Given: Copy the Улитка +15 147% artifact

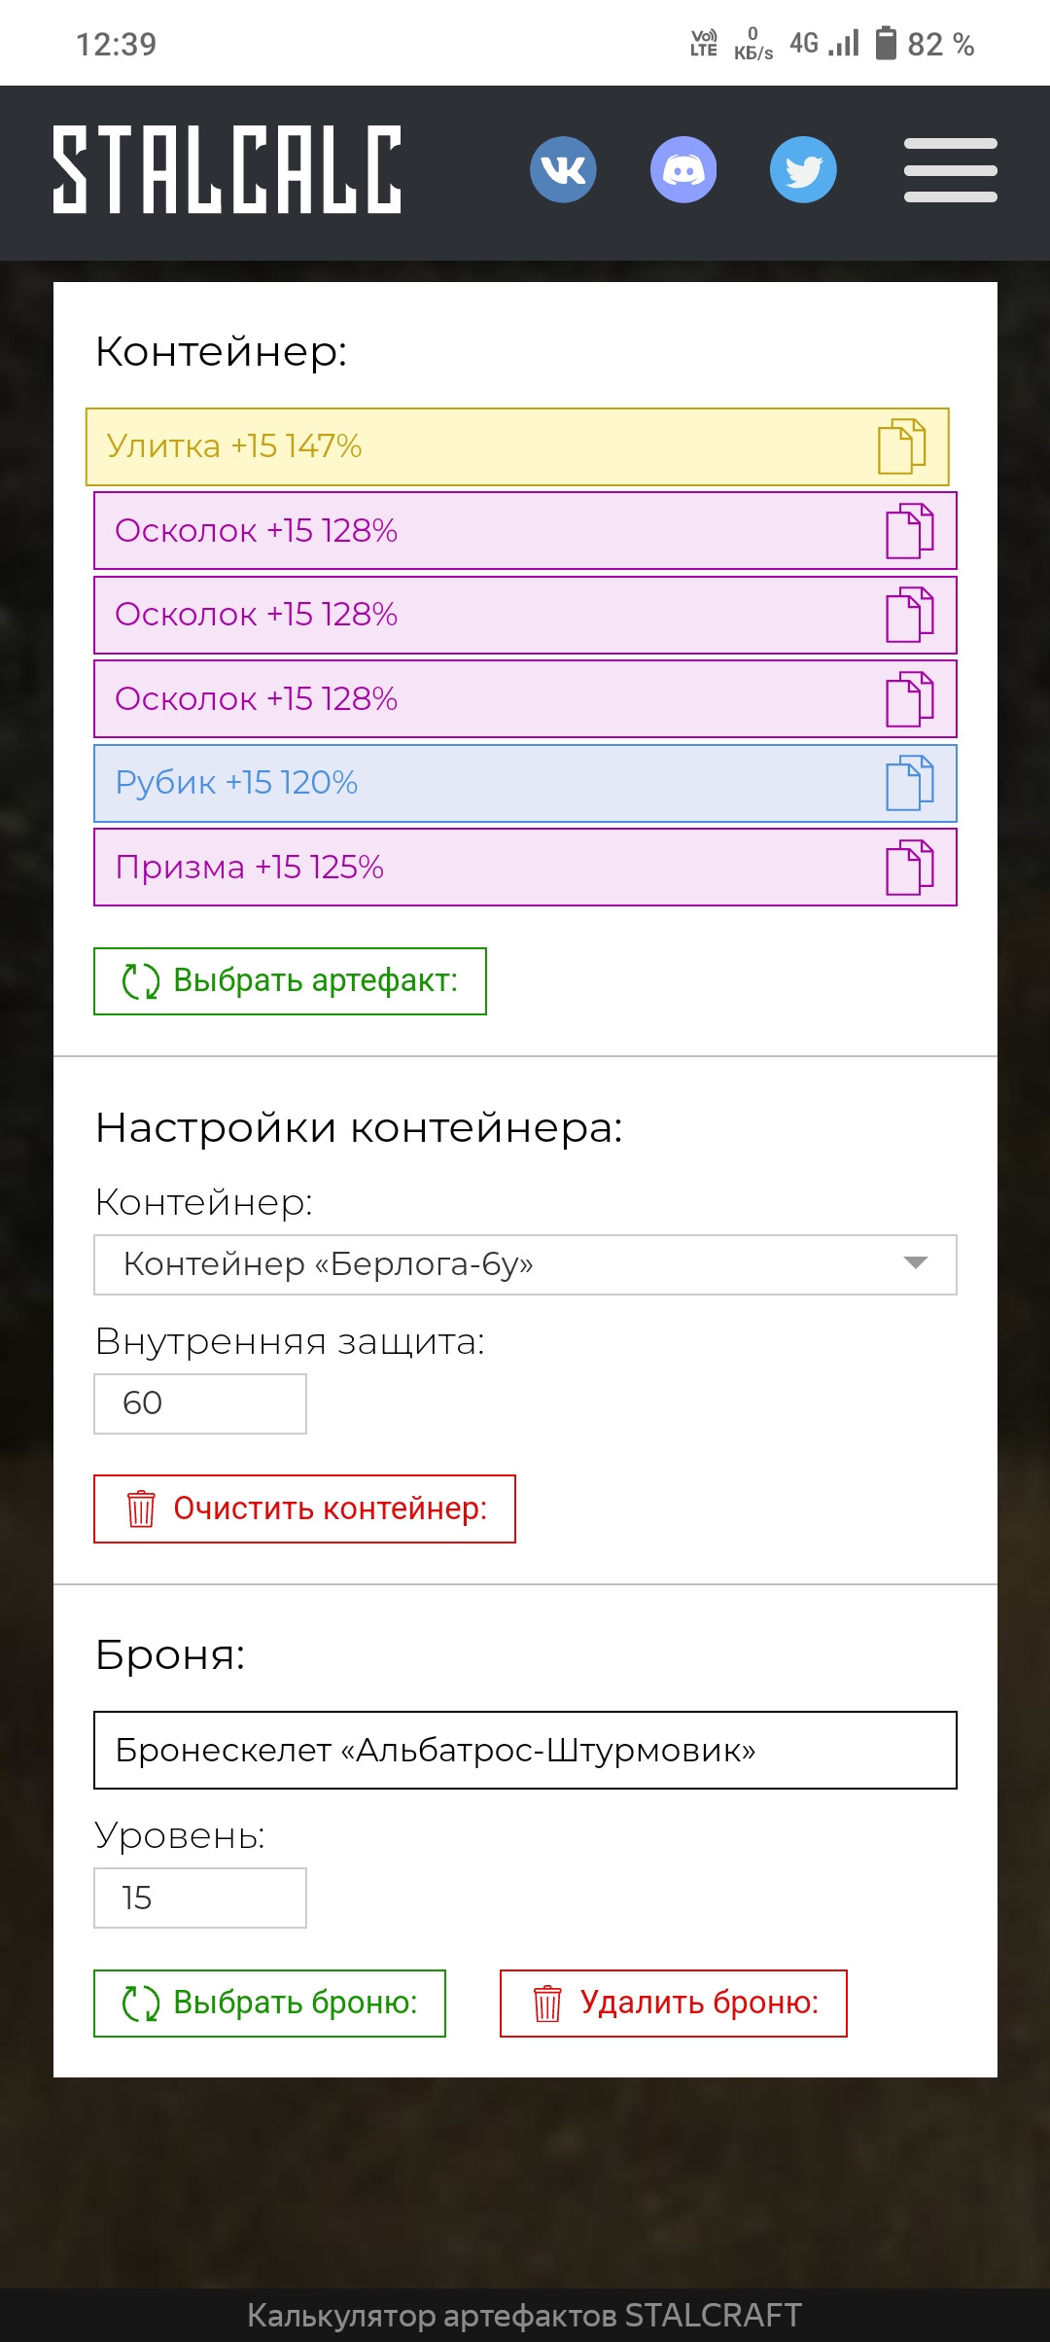Looking at the screenshot, I should click(x=901, y=446).
